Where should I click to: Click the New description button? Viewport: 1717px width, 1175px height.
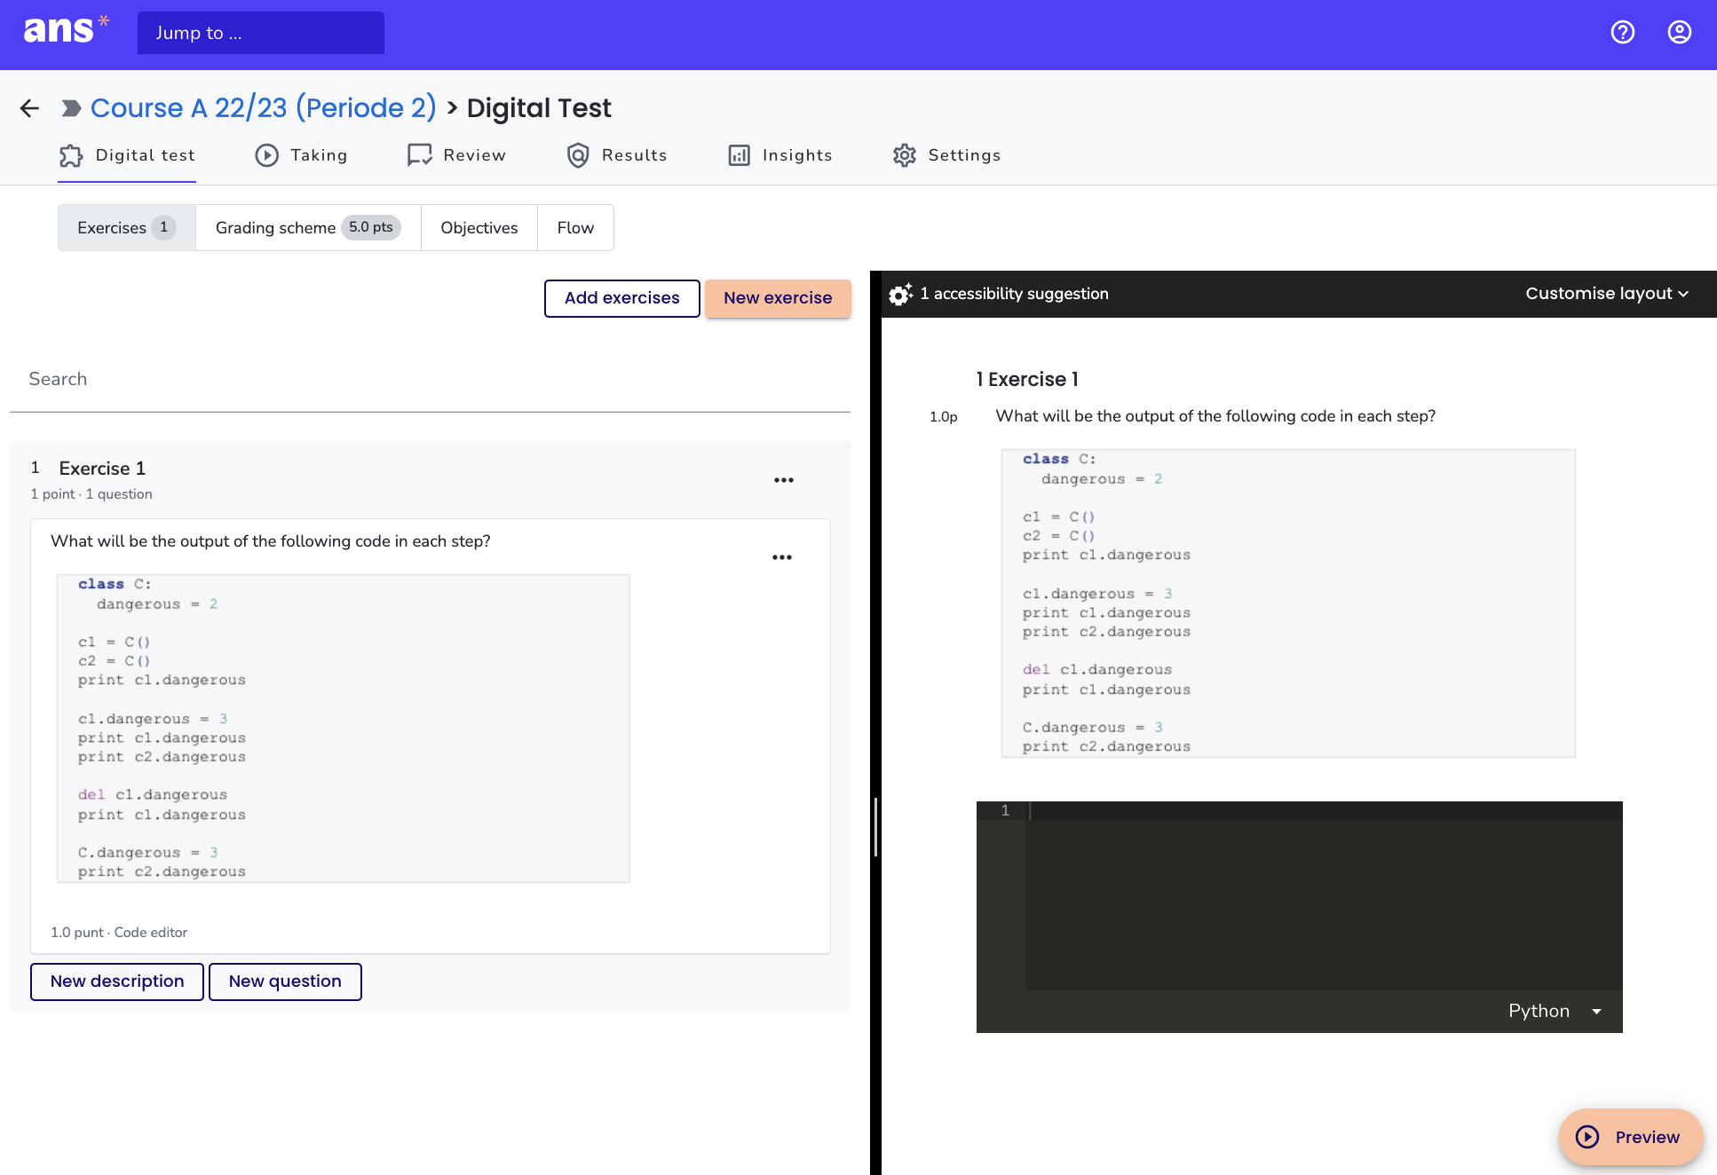(117, 982)
